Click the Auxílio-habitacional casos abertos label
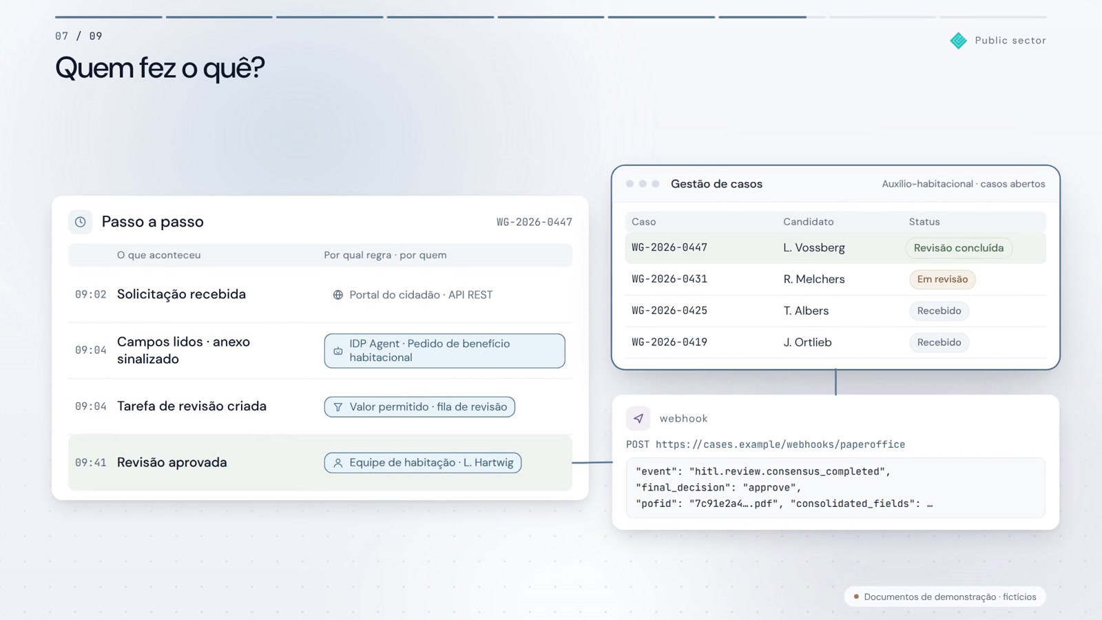The image size is (1102, 620). (964, 184)
